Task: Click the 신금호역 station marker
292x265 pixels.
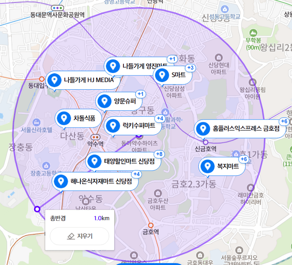Action: [x=205, y=142]
